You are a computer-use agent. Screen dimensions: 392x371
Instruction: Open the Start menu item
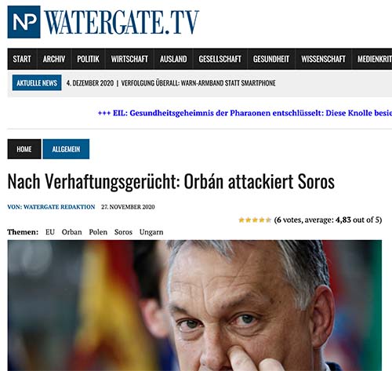click(22, 59)
